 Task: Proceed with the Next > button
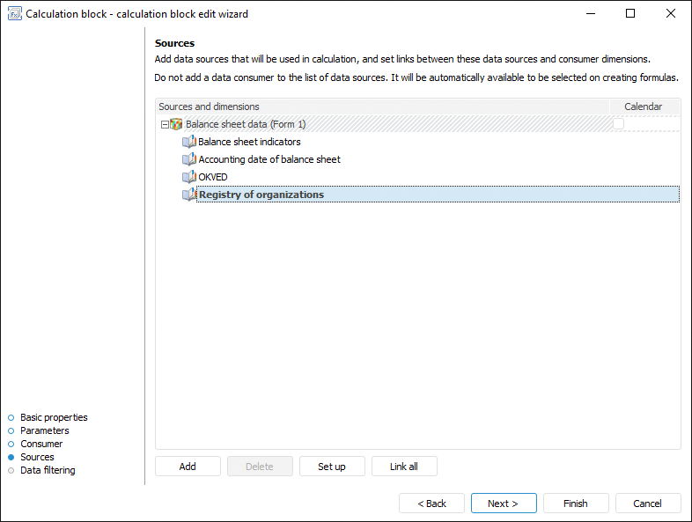[504, 504]
